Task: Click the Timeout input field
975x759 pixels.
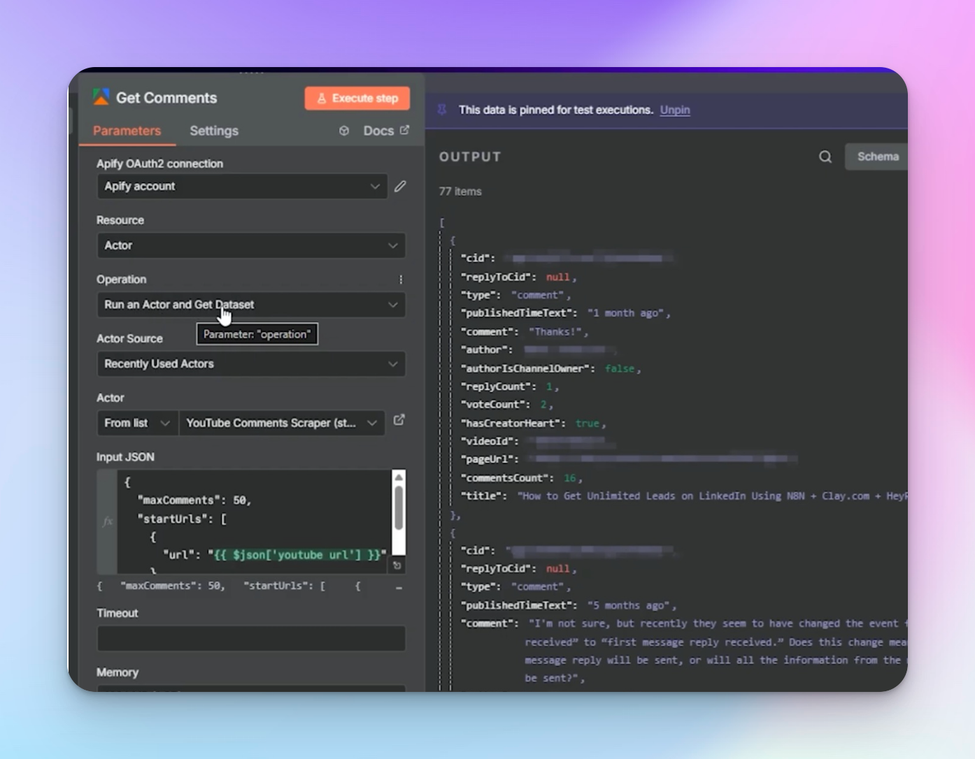Action: coord(251,639)
